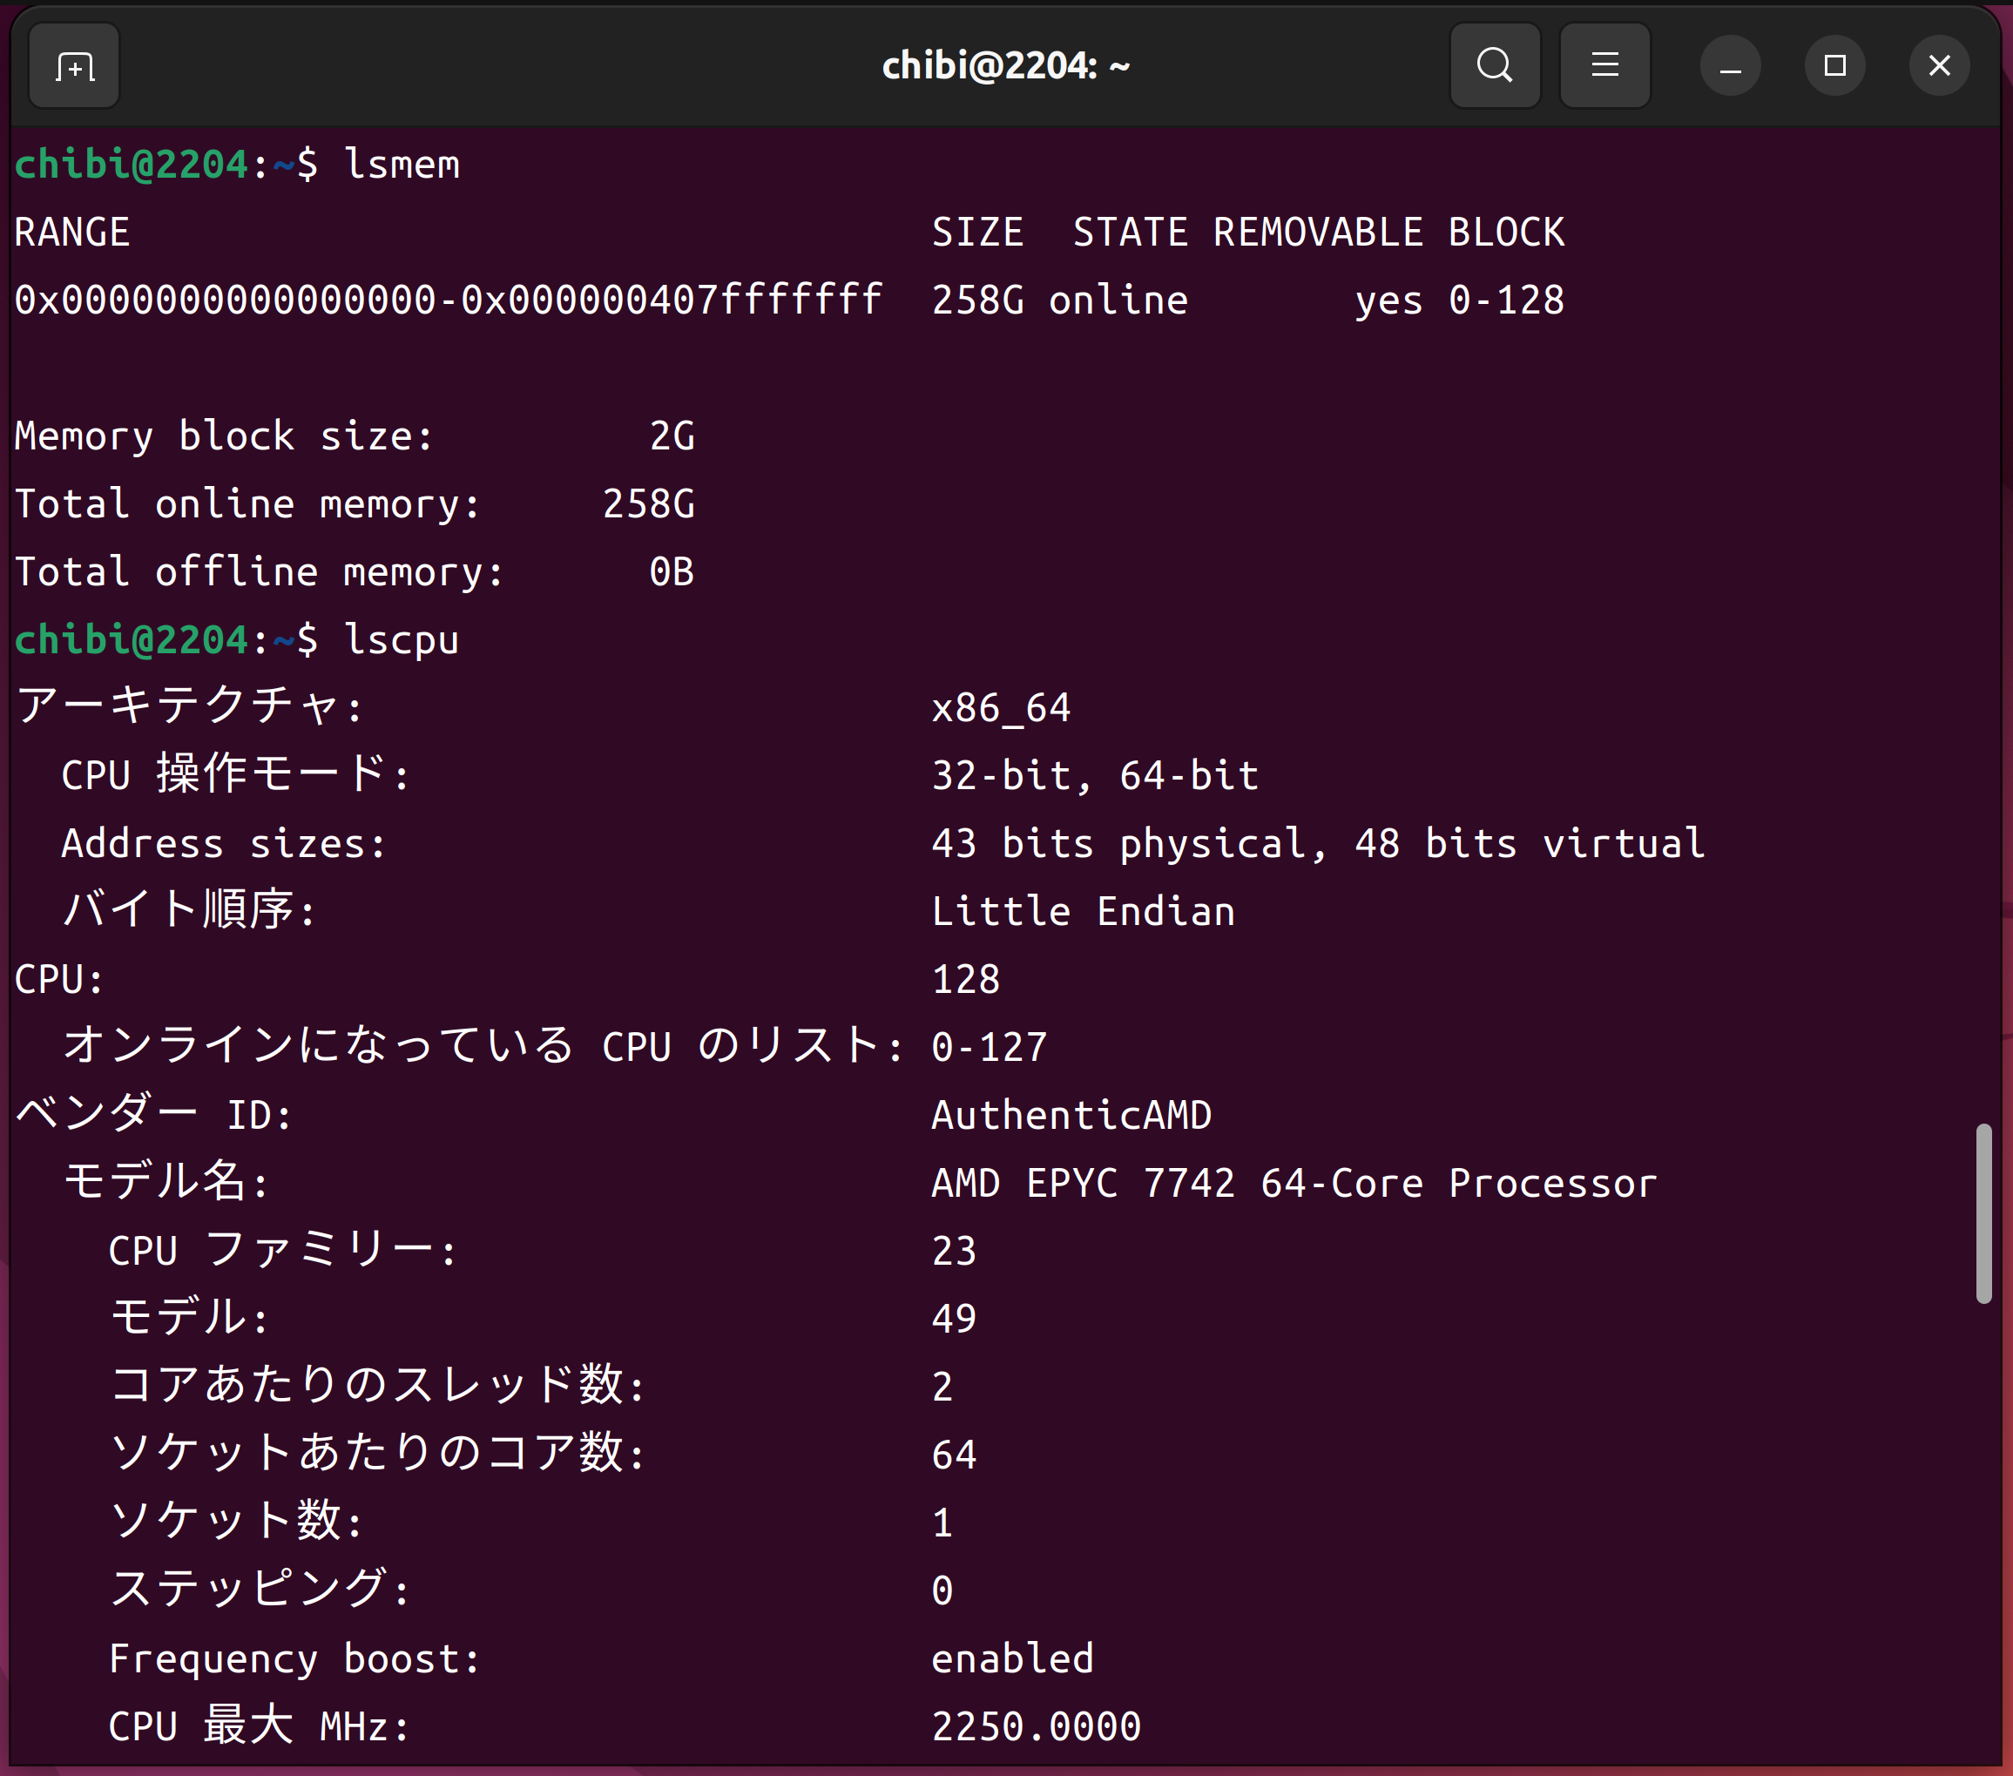Click the memory range hex address

pyautogui.click(x=448, y=301)
